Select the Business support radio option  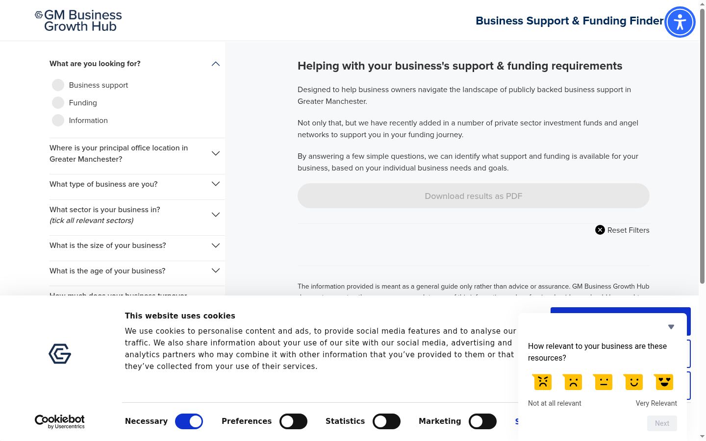click(58, 85)
